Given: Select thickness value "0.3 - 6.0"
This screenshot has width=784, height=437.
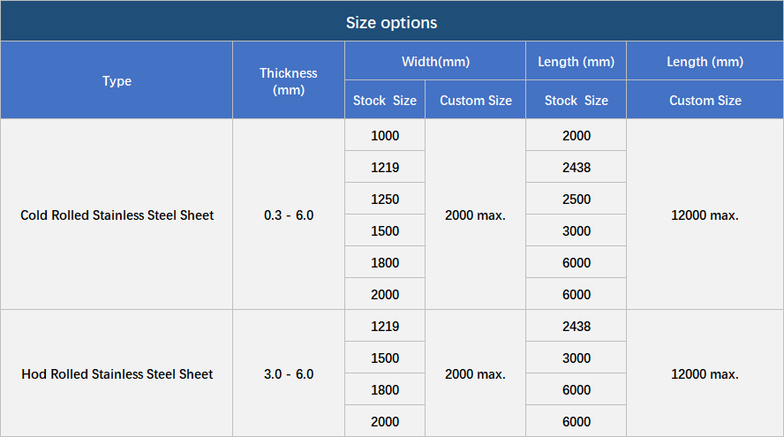Looking at the screenshot, I should [x=289, y=215].
